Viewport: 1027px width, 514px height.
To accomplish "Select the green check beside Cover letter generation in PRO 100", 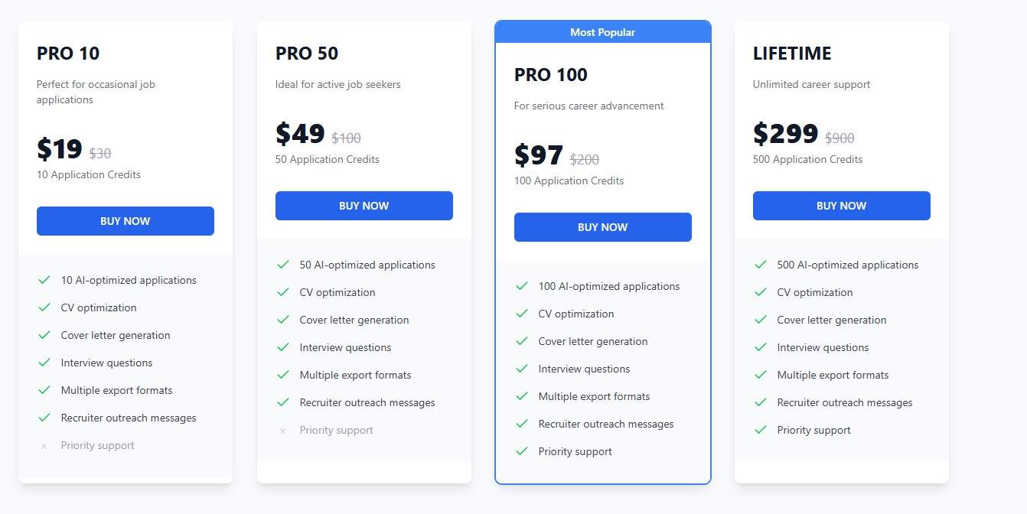I will coord(522,341).
